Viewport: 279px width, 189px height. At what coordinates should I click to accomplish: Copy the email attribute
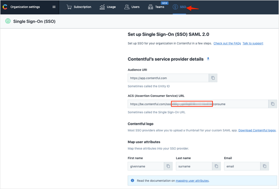(x=265, y=166)
